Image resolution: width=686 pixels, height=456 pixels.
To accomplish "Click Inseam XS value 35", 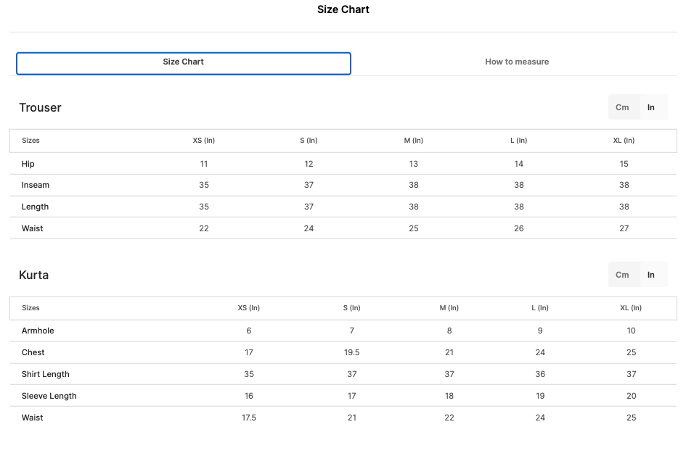I will pos(204,185).
